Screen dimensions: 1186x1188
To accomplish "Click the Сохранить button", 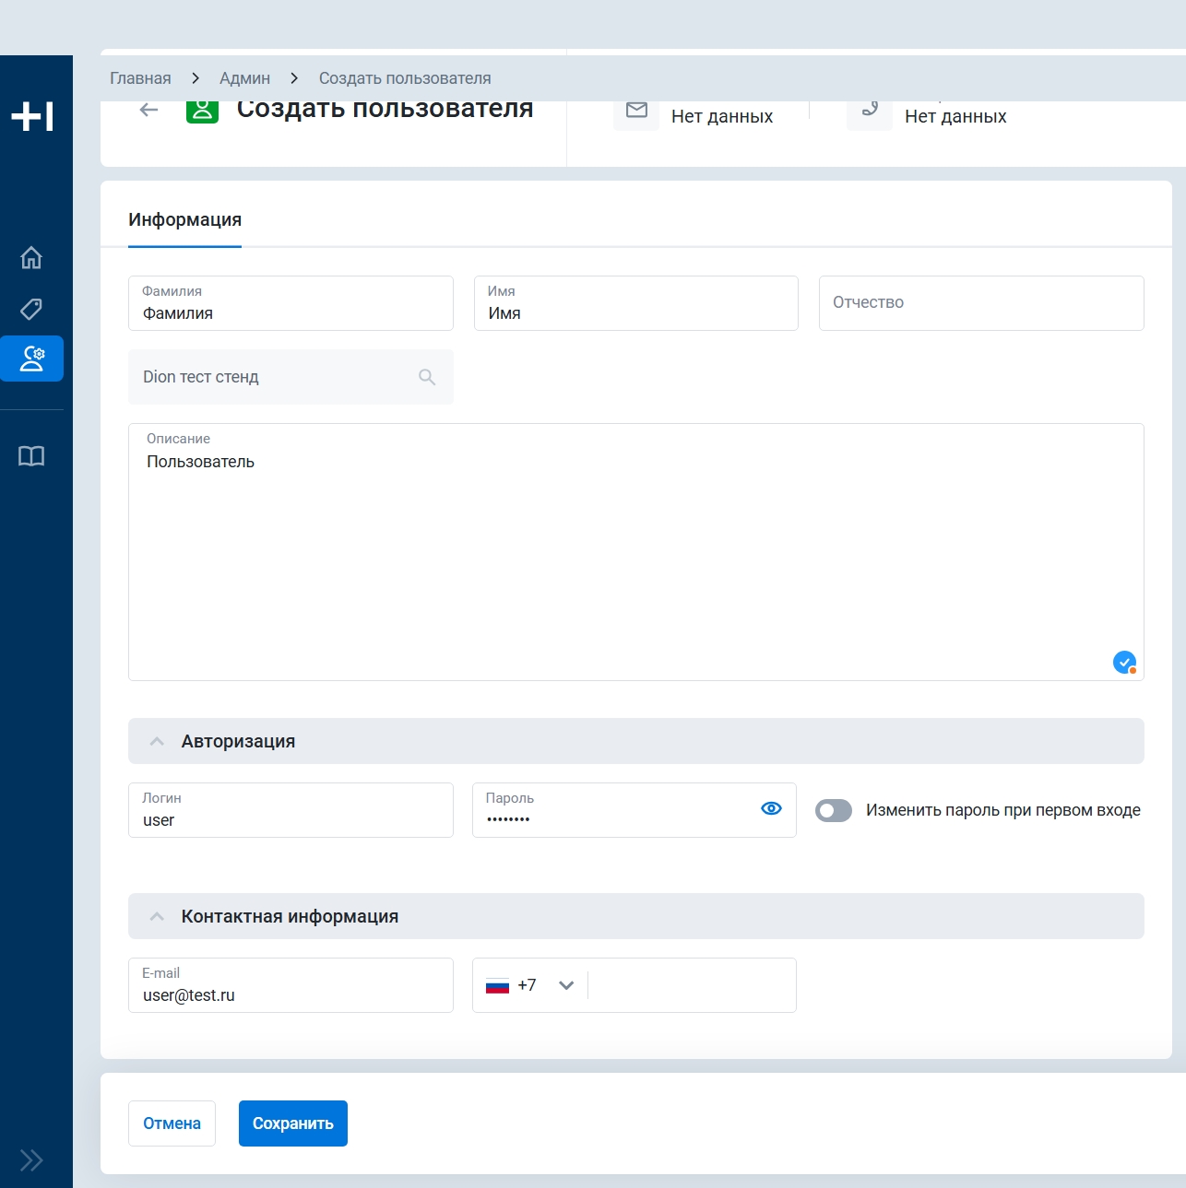I will [292, 1123].
